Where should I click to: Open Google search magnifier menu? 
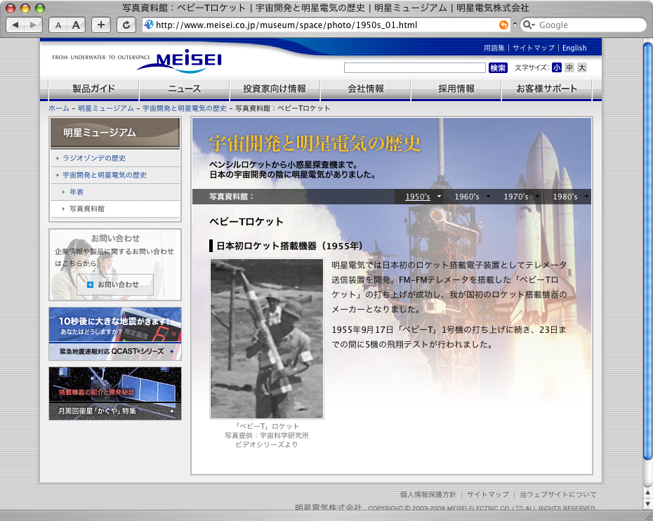point(529,25)
